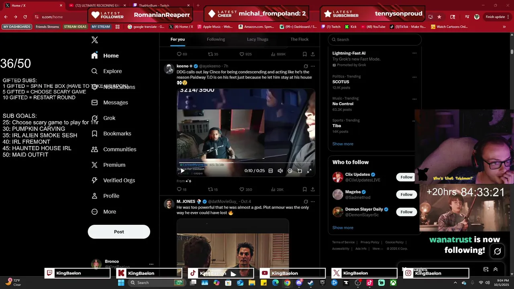
Task: Click the Post button
Action: pos(119,232)
